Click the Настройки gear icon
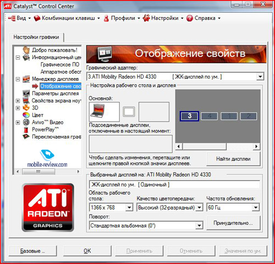275x264 pixels. point(146,18)
